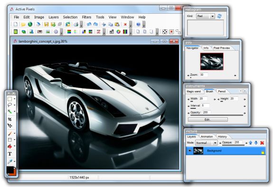
Task: Click the printer icon in the toolbar
Action: coord(76,24)
